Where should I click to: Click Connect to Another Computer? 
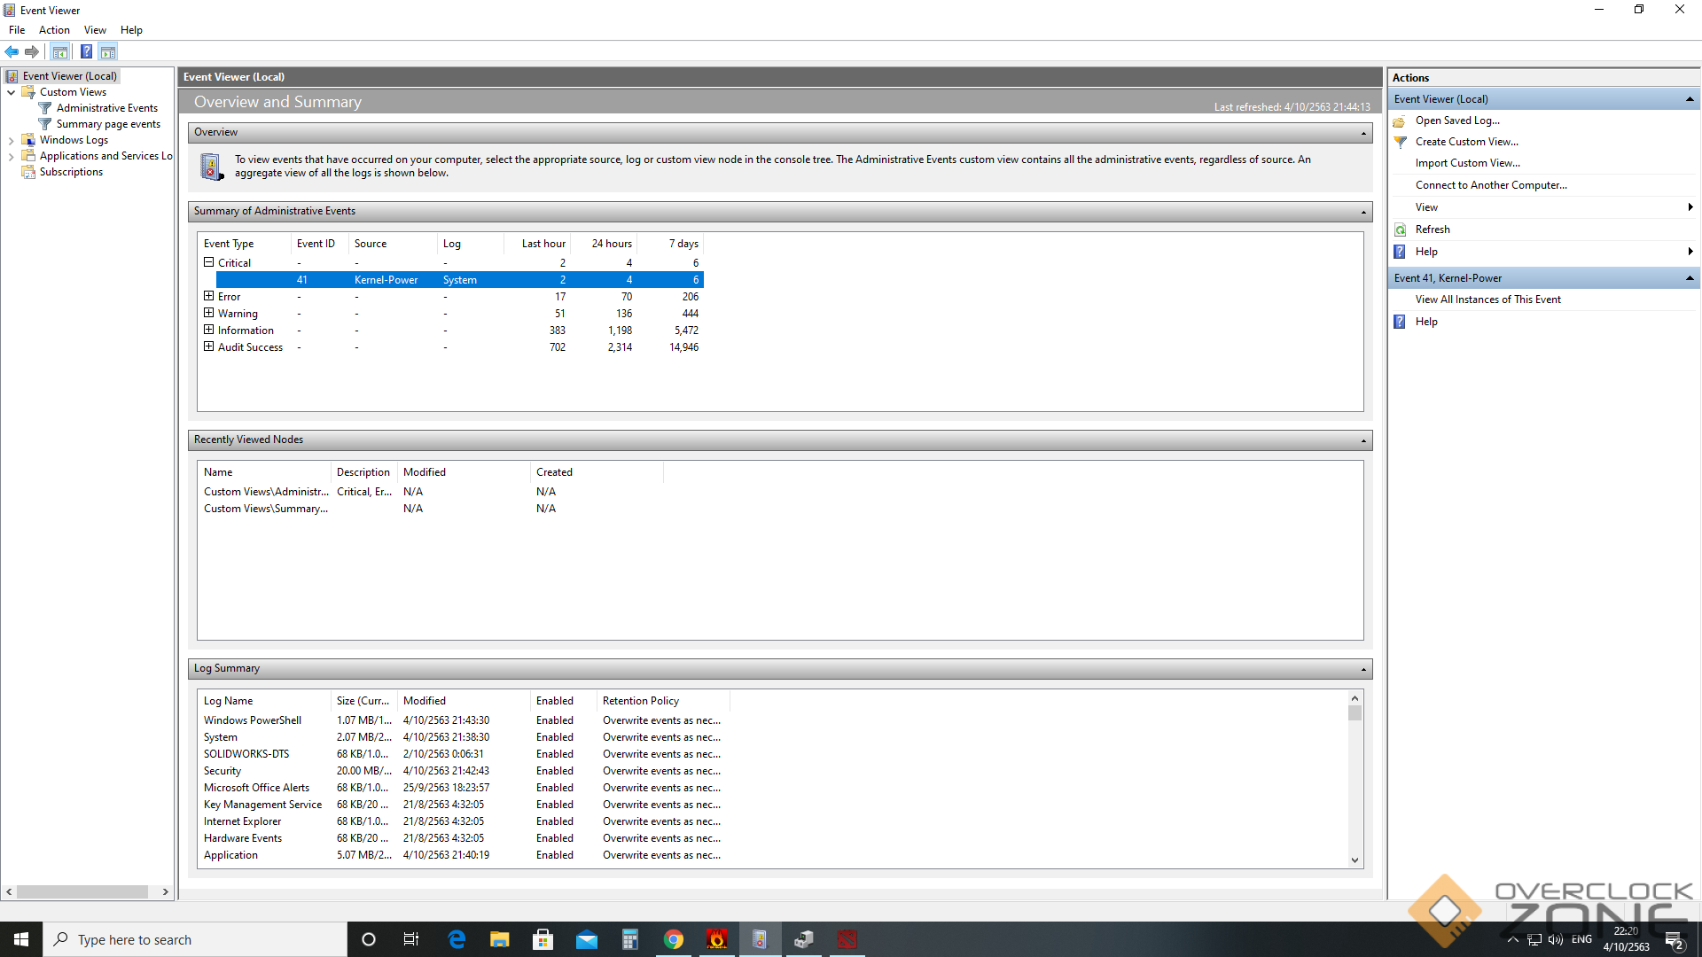coord(1491,185)
